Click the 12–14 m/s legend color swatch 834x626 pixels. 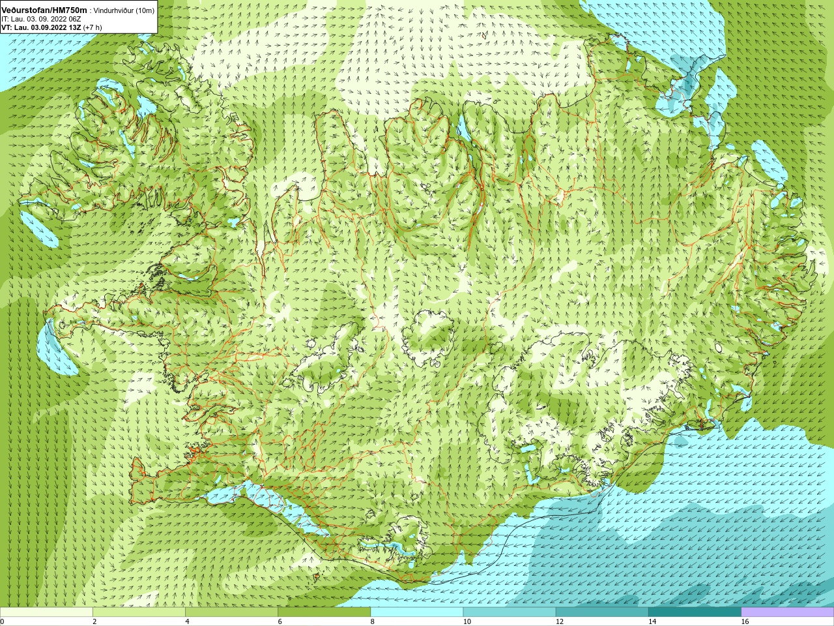click(x=601, y=612)
